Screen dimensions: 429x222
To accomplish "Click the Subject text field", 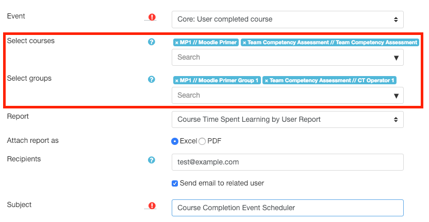I will (288, 208).
